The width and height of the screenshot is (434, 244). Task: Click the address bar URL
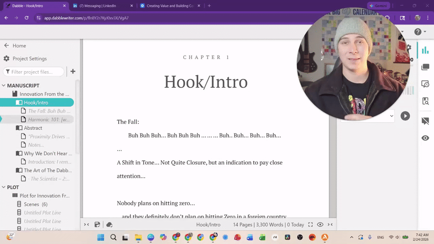click(x=86, y=18)
